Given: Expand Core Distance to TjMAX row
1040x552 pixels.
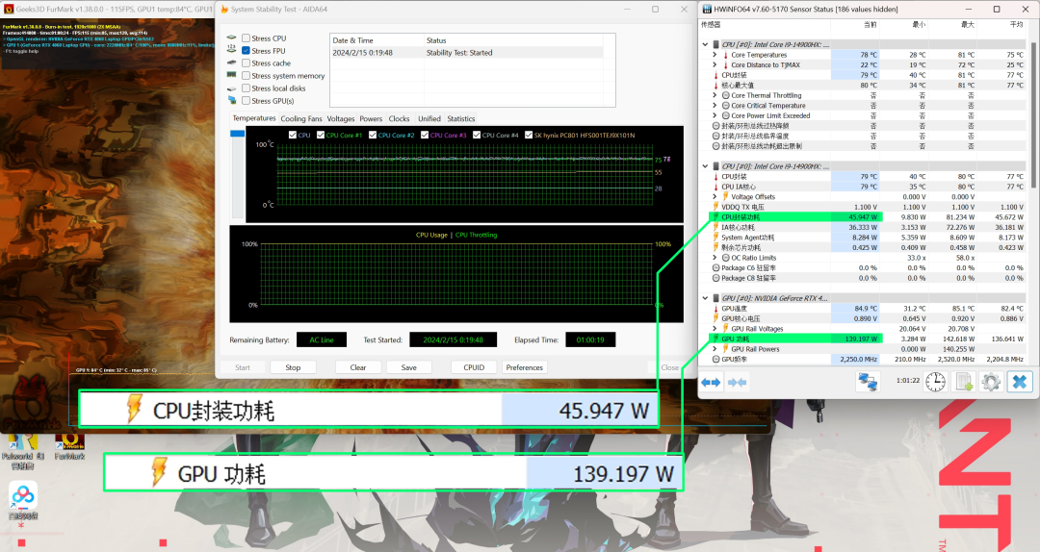Looking at the screenshot, I should click(715, 65).
